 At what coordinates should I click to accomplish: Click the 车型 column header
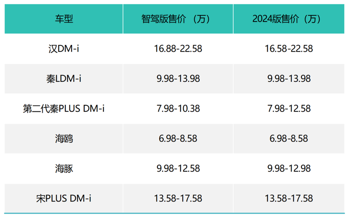(x=64, y=19)
